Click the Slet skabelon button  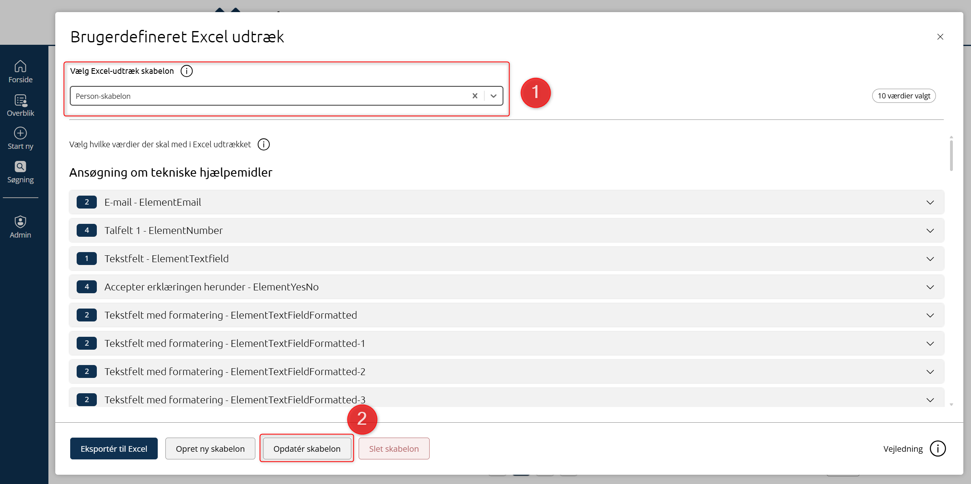tap(394, 449)
